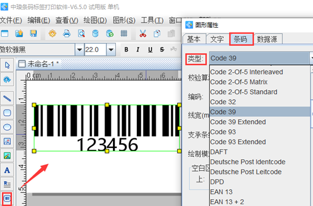Choose Code 2-Of-5 Standard from list
This screenshot has width=313, height=206.
click(260, 92)
